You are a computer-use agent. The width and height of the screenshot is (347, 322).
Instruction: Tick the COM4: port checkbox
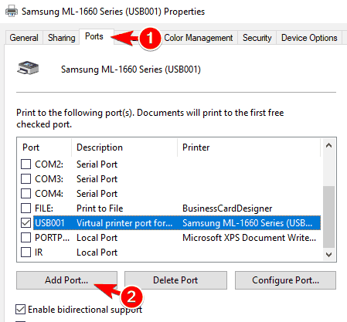click(26, 193)
